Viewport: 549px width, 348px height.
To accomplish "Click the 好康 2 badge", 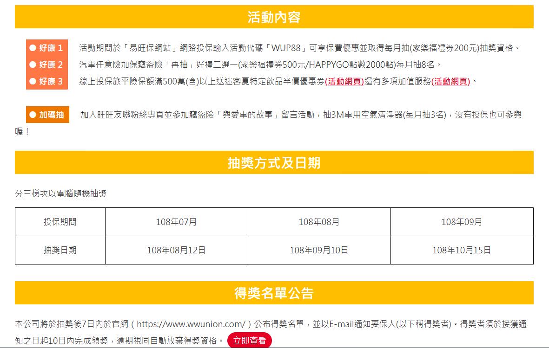I will tap(47, 64).
